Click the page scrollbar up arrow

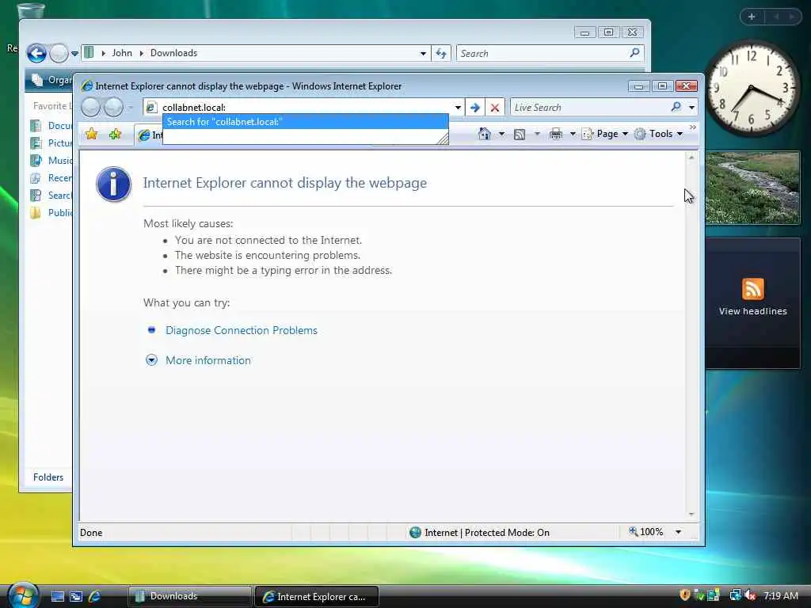click(691, 158)
